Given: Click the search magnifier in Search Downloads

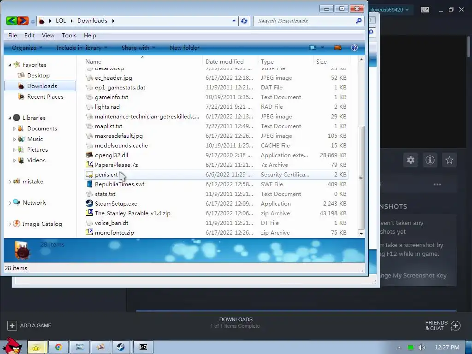Looking at the screenshot, I should 359,21.
